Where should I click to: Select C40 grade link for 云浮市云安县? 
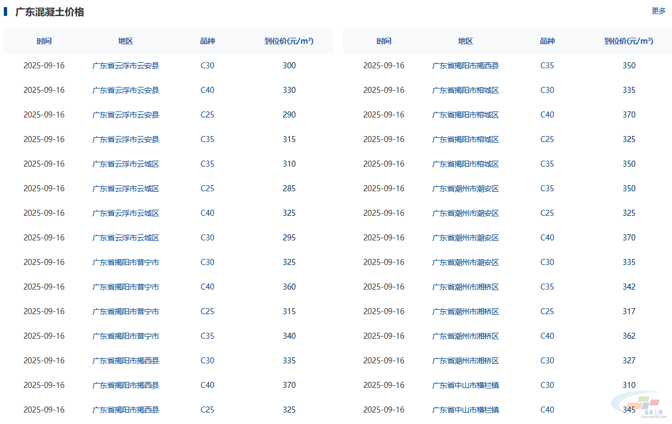pos(207,90)
